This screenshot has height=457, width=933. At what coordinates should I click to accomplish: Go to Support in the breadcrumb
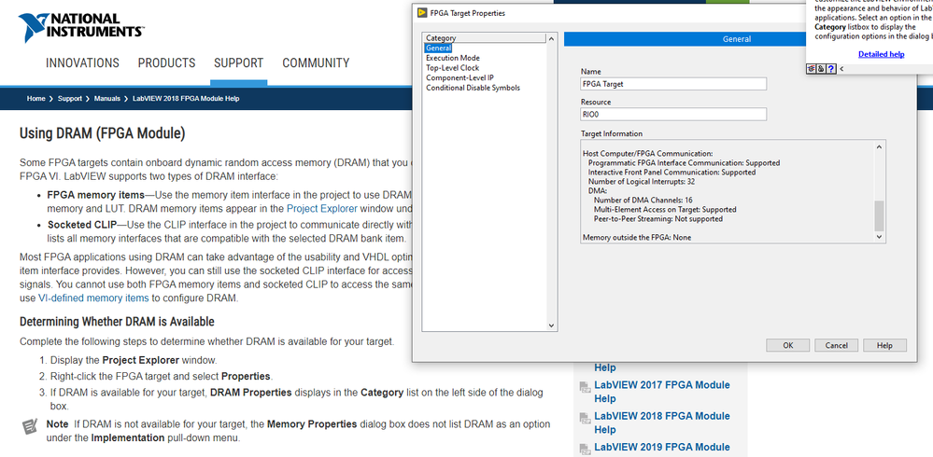[x=70, y=99]
